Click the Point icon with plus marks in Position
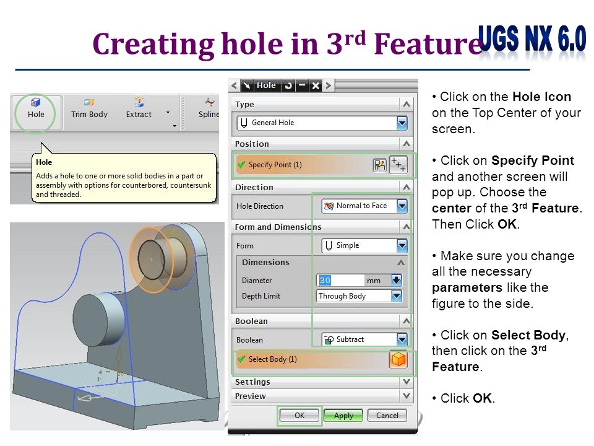594x446 pixels. coord(398,165)
